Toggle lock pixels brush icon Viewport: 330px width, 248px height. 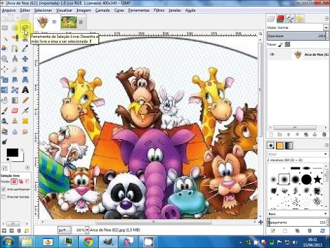click(280, 45)
